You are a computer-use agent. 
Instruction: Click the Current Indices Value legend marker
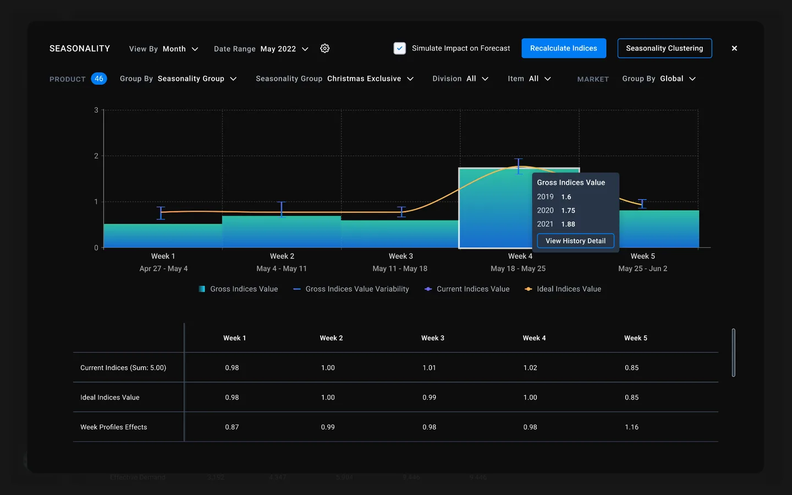point(428,289)
